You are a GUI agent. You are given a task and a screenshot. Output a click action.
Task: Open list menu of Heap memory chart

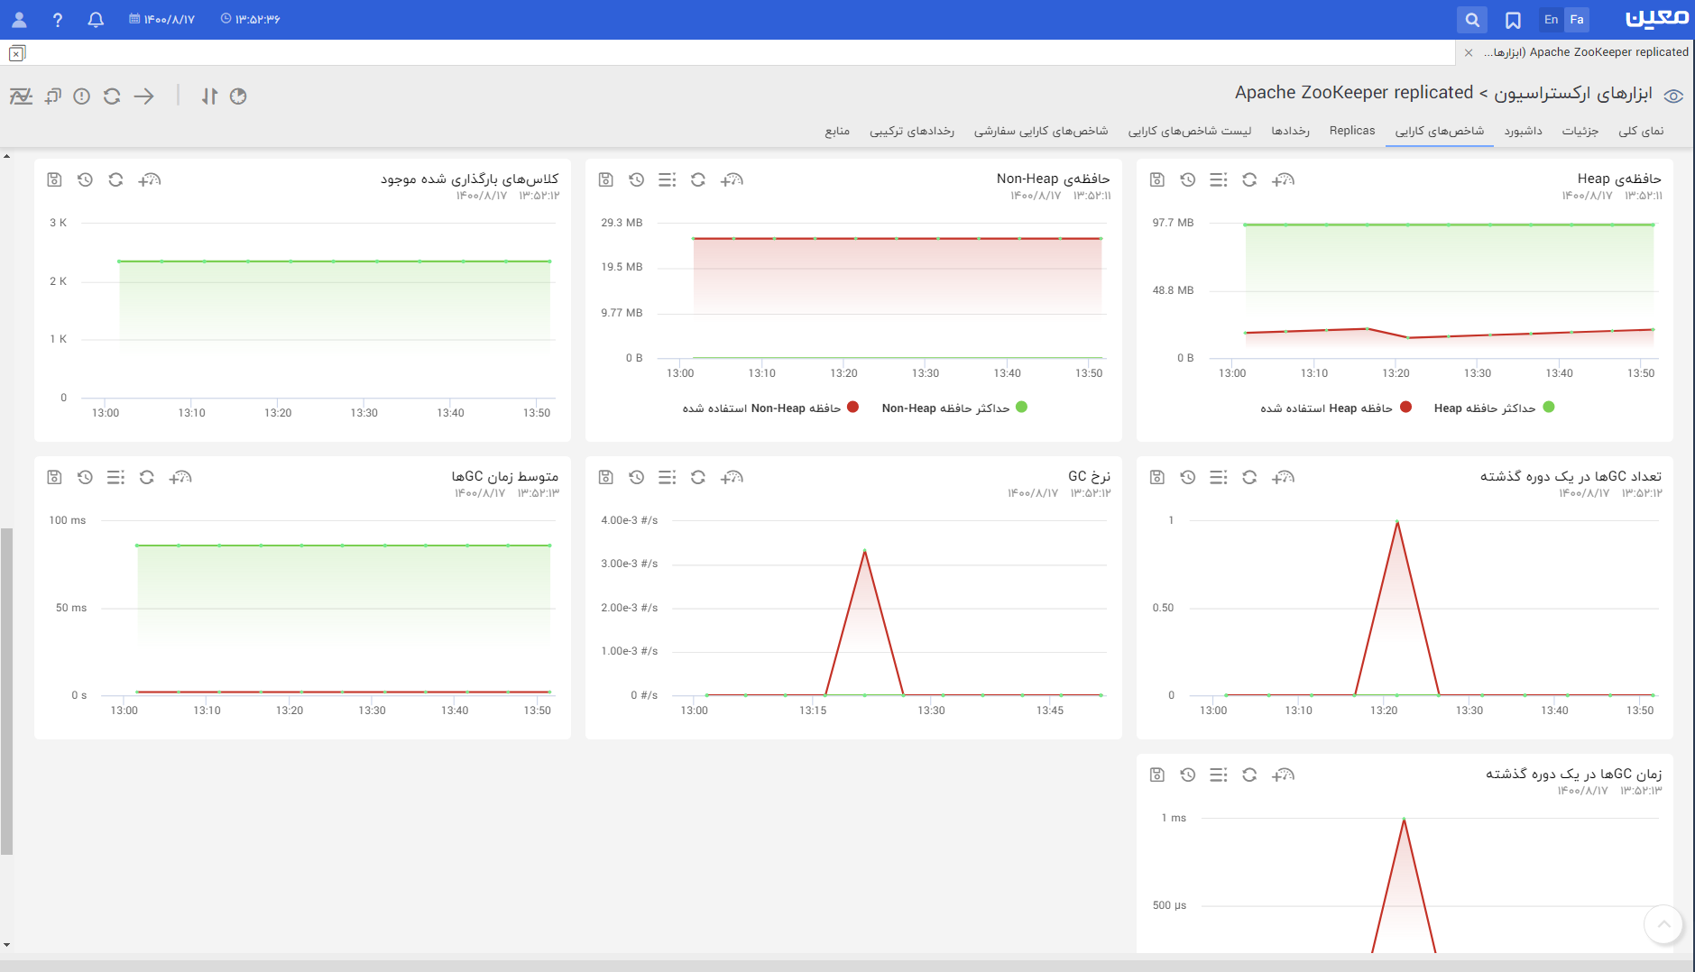tap(1219, 179)
